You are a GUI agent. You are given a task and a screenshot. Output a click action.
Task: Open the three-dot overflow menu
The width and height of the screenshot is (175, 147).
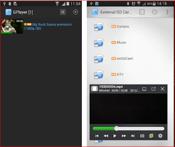point(167,12)
